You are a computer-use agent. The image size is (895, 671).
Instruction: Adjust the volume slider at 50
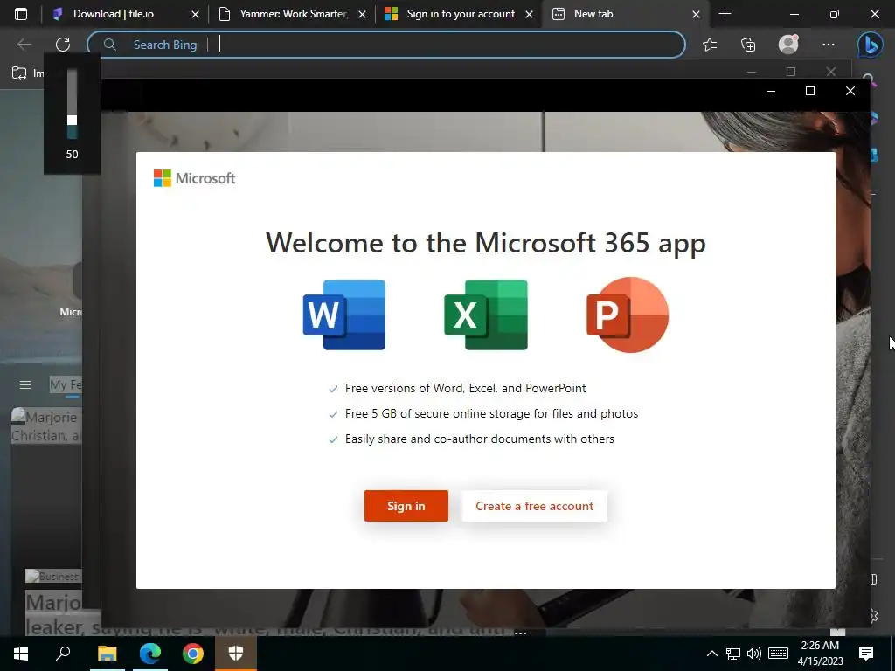[x=72, y=120]
